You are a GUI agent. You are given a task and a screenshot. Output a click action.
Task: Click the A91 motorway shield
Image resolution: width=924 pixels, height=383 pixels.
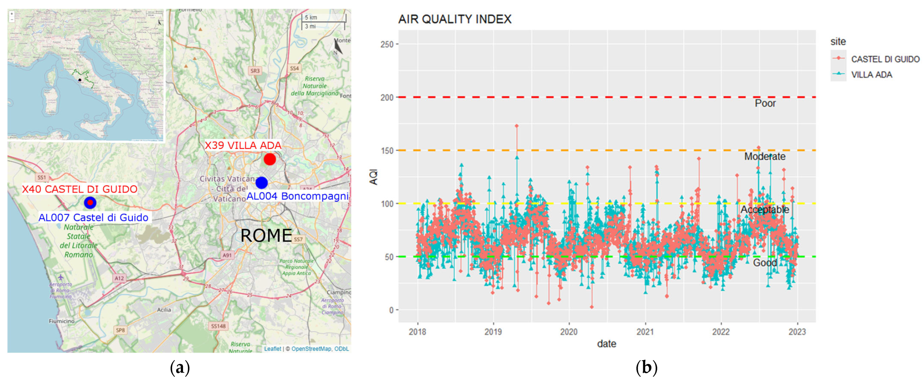click(227, 255)
